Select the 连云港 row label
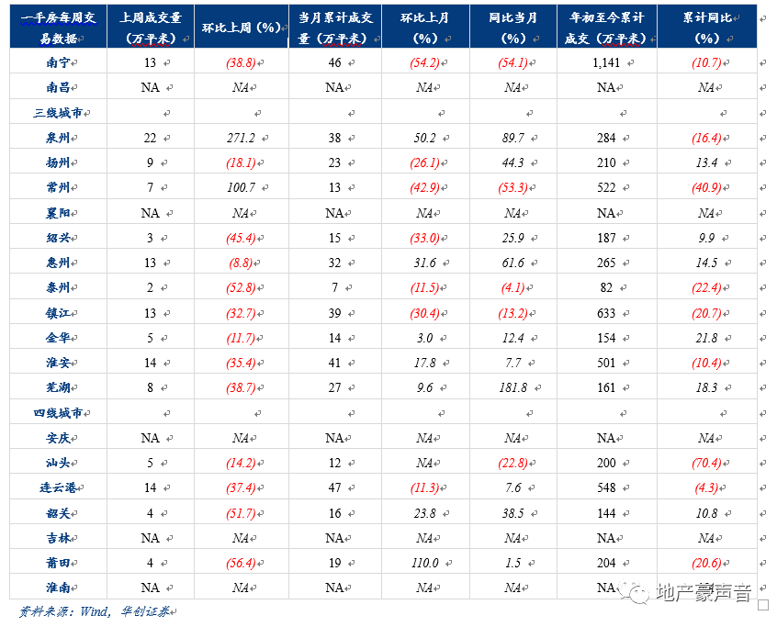777x627 pixels. coord(58,487)
